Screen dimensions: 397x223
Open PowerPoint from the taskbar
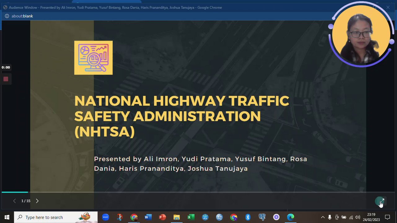(162, 217)
